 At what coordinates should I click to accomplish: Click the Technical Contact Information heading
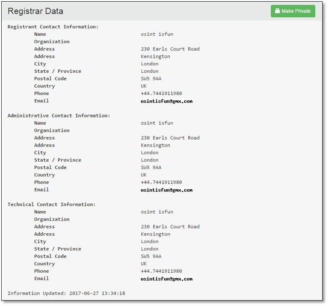pos(51,204)
